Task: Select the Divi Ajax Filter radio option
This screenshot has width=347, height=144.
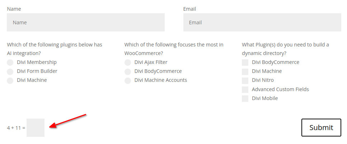Action: point(128,63)
